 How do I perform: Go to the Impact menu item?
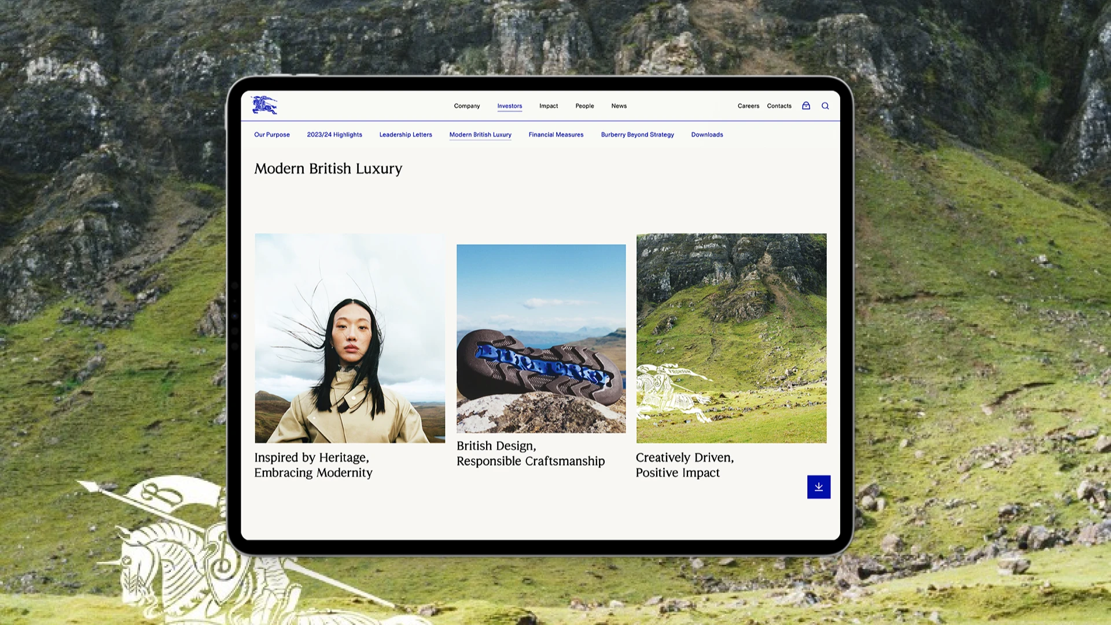[x=549, y=106]
